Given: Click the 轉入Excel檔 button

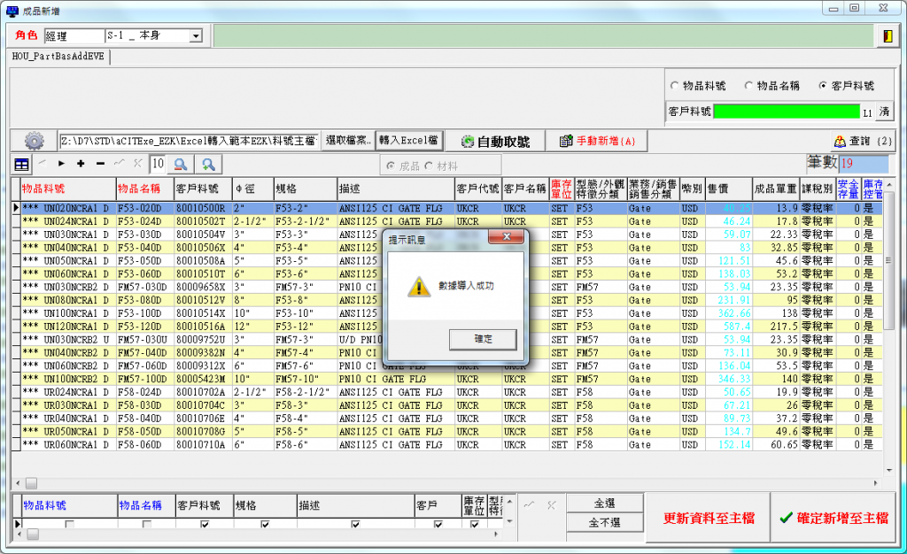Looking at the screenshot, I should tap(408, 140).
